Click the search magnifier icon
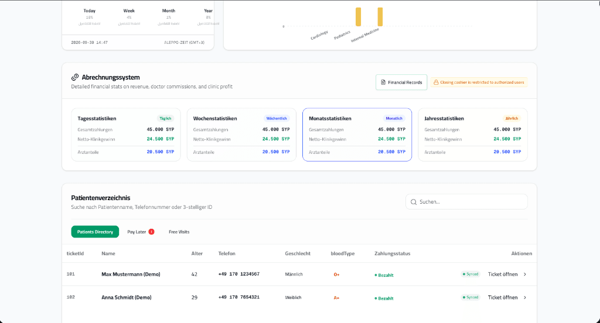This screenshot has width=600, height=323. [x=414, y=202]
